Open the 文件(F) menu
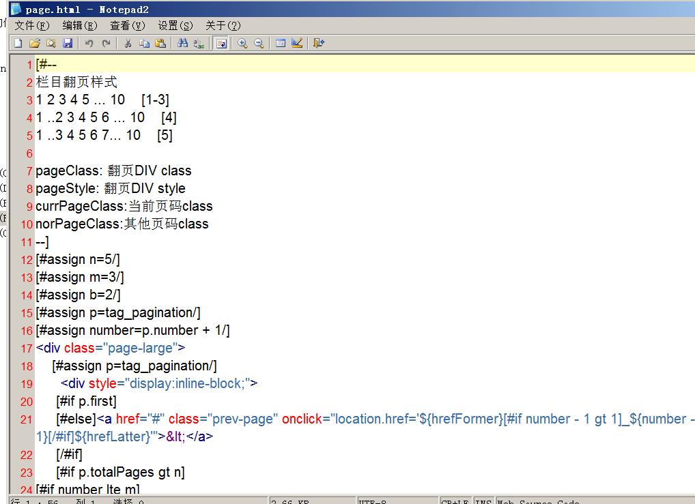This screenshot has height=504, width=695. [32, 26]
